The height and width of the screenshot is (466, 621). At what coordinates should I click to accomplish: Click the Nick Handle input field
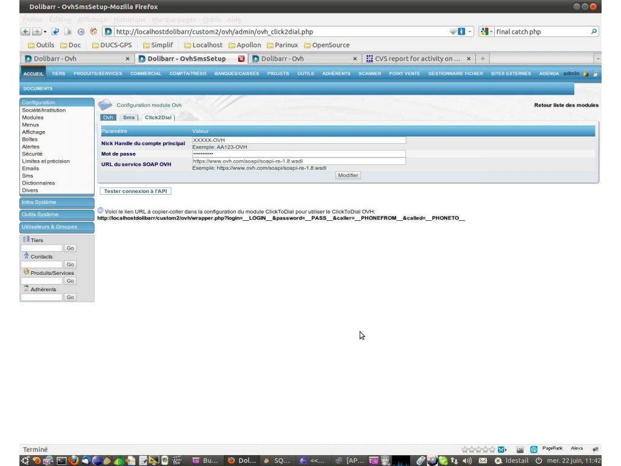click(298, 140)
